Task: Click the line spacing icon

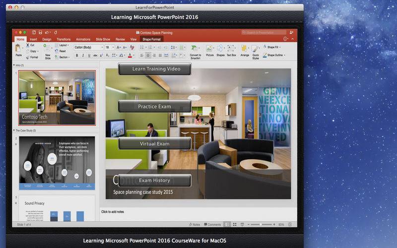Action: point(174,47)
